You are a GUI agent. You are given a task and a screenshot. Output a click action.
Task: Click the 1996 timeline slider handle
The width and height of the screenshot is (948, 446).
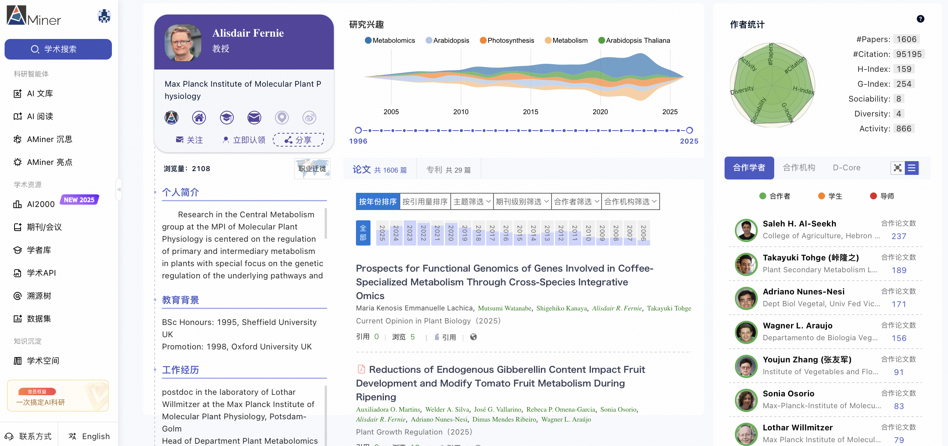358,130
